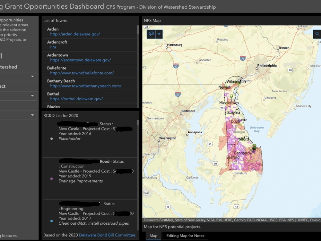Expand the third left-panel filter dropdown

pyautogui.click(x=18, y=115)
